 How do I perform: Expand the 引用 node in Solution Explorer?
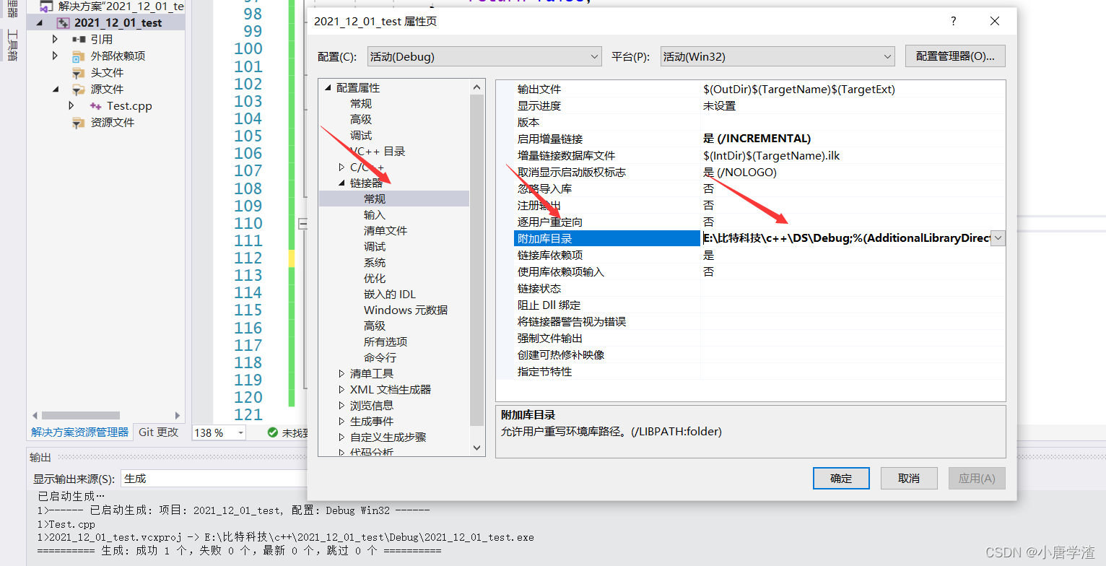(x=56, y=39)
